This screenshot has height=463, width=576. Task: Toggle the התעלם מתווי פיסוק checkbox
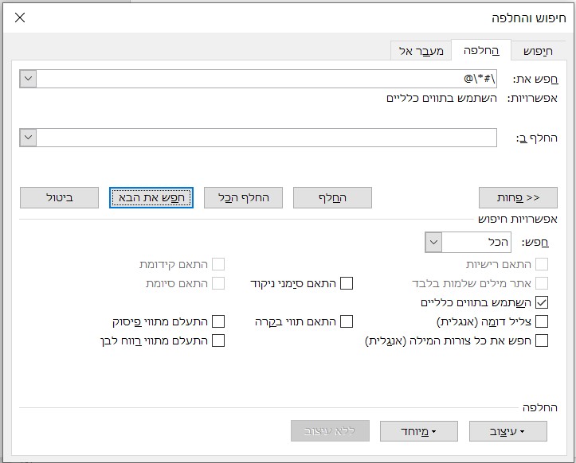[x=217, y=321]
